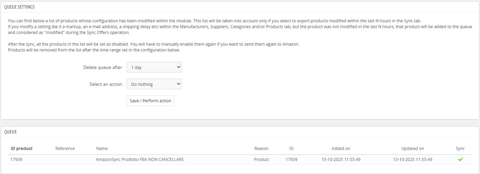Click the Updated on column header
Viewport: 480px width, 174px height.
point(413,148)
